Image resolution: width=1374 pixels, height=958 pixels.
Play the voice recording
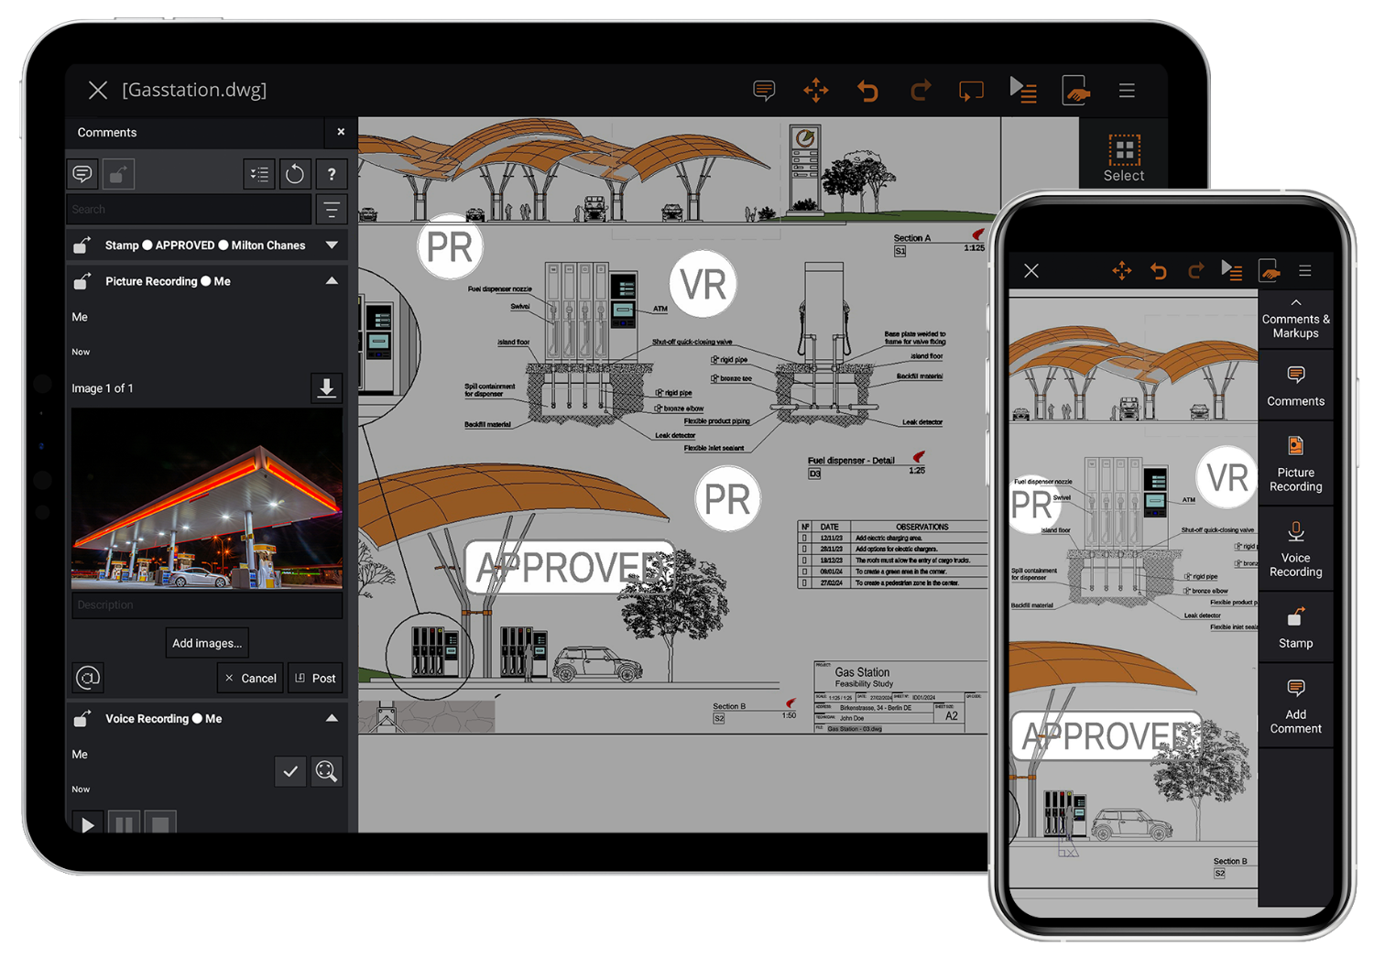pos(88,824)
